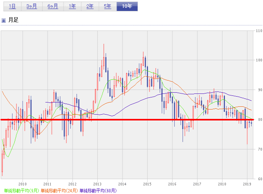This screenshot has width=263, height=194.
Task: Click the tallest 2013 candlestick peak
Action: pos(104,57)
